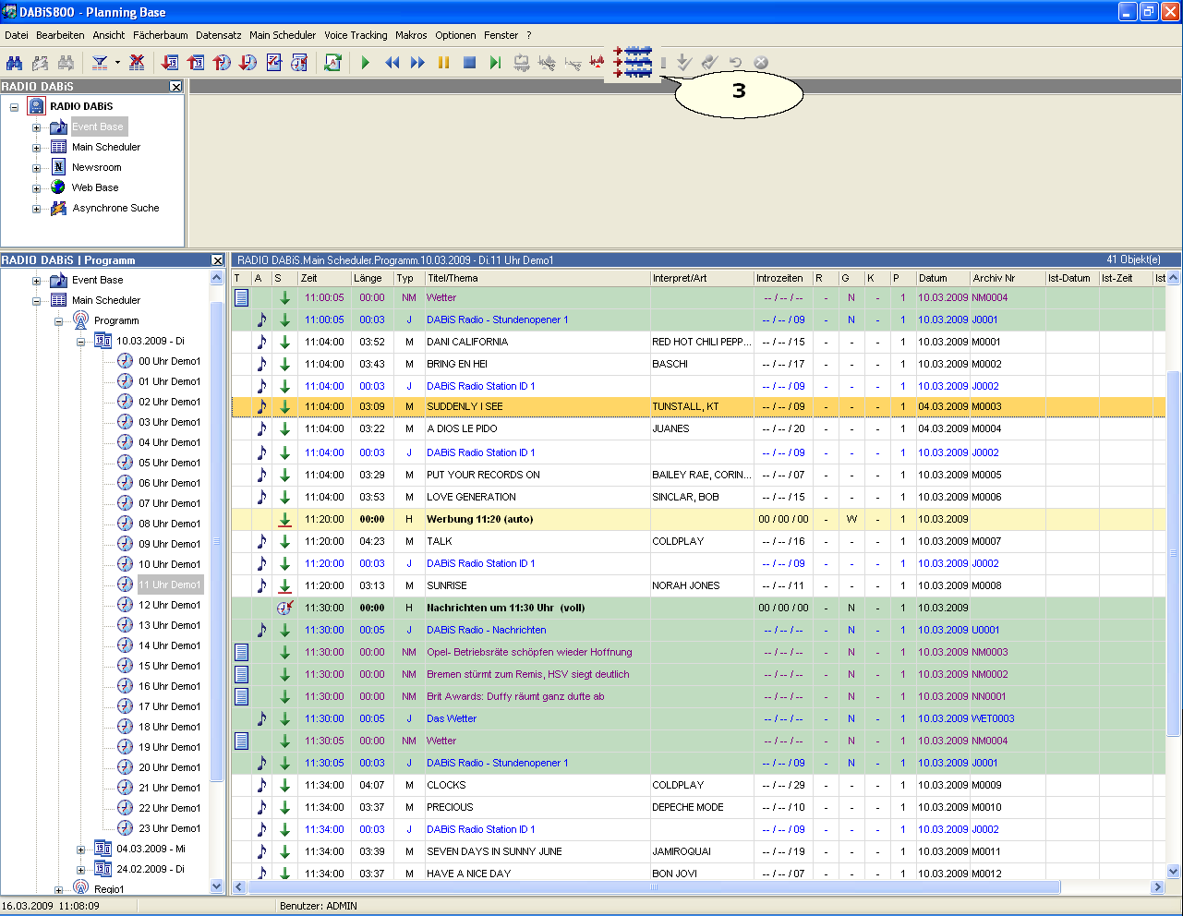Close the RADIO DABiS | Programm panel
Image resolution: width=1183 pixels, height=916 pixels.
[x=218, y=260]
